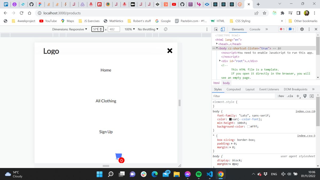Open the device toolbar more options menu
The height and width of the screenshot is (180, 320).
[x=207, y=29]
